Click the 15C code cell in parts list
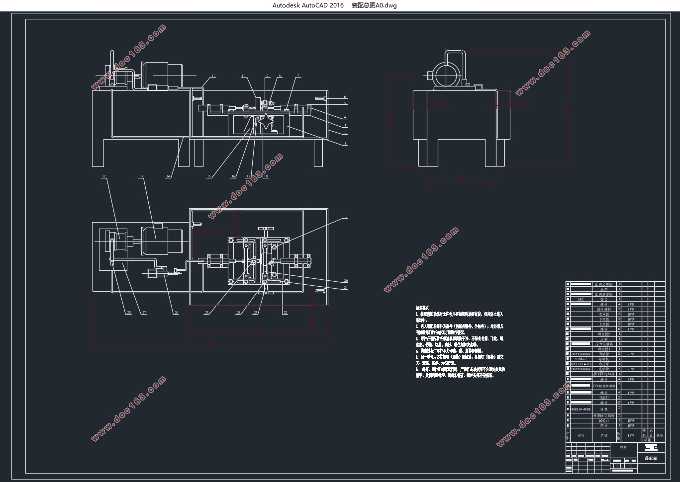Screen dimensions: 680x482 click(580, 299)
